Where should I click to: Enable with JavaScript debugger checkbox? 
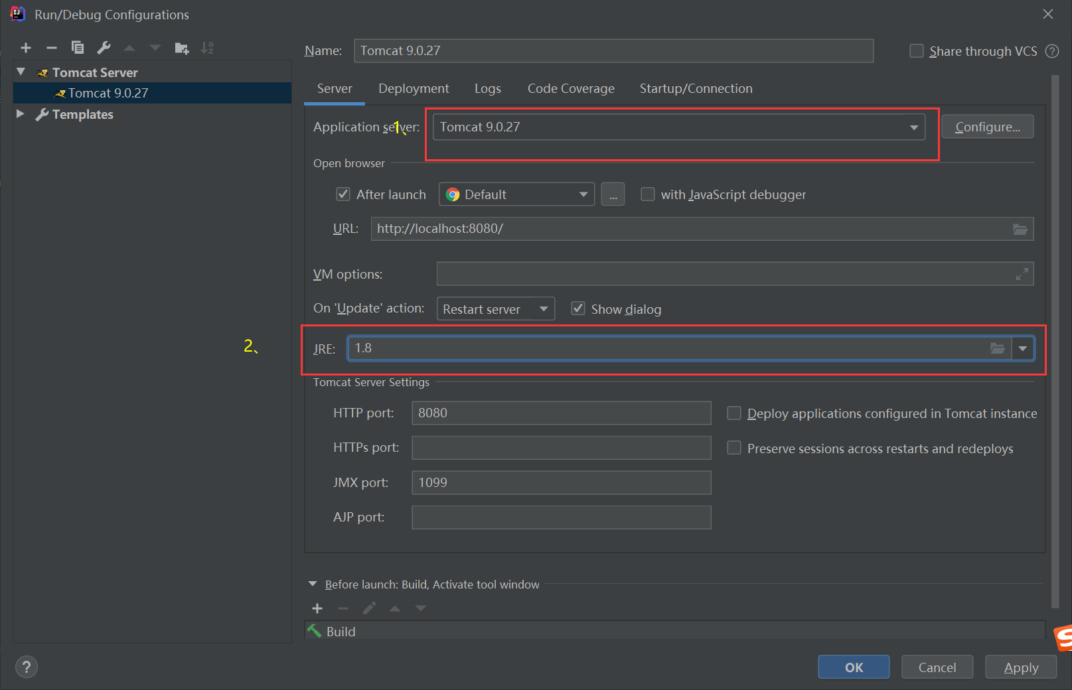coord(648,194)
